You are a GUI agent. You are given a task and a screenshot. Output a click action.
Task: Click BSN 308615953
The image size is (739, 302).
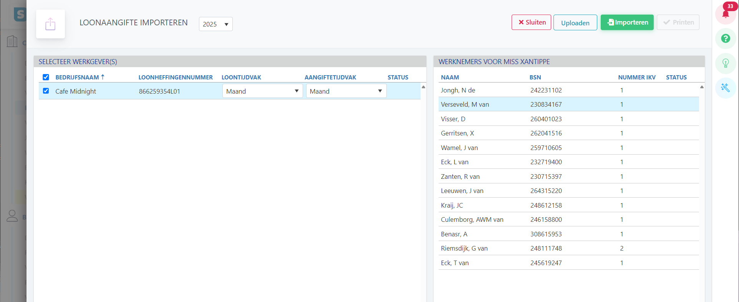click(x=546, y=234)
